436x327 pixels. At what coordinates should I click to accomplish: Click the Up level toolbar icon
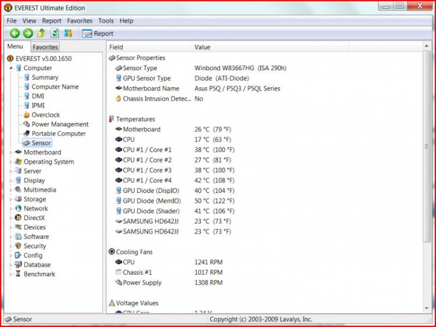click(41, 33)
